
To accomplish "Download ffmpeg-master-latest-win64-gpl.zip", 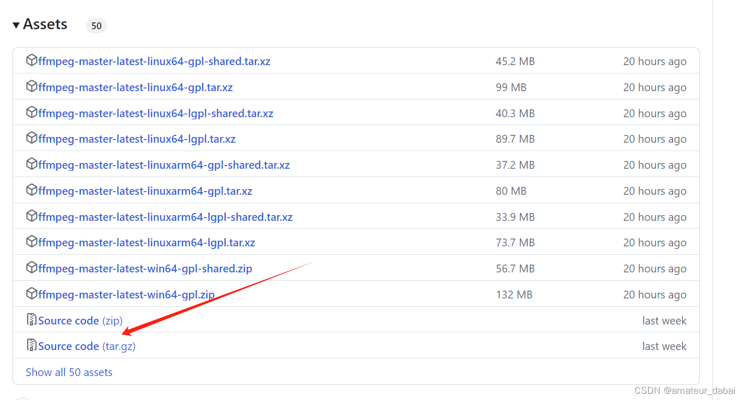I will (x=127, y=295).
